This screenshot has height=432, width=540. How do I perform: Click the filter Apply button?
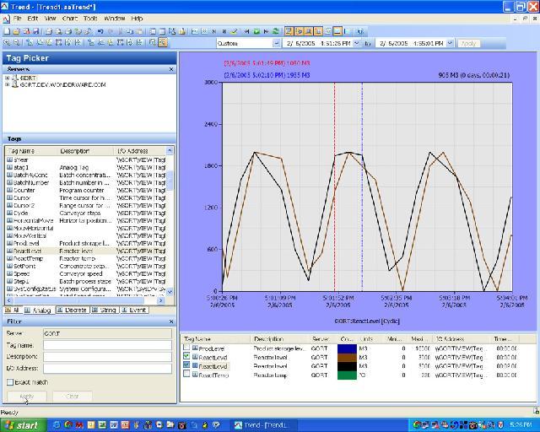27,397
